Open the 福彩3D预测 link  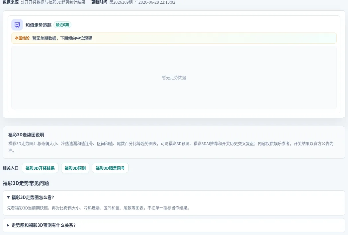pyautogui.click(x=75, y=168)
